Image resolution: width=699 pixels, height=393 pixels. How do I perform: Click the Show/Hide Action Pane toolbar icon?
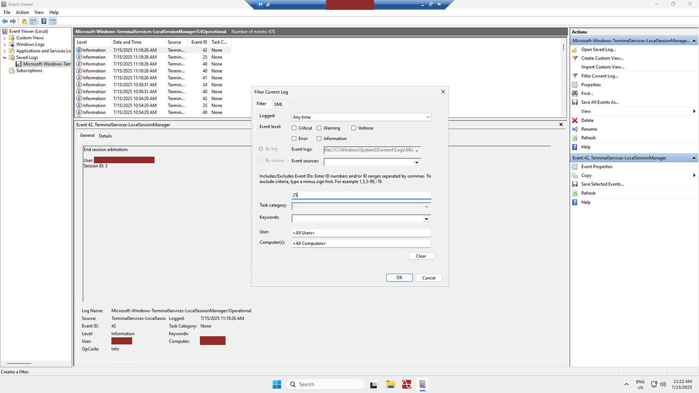coord(53,21)
